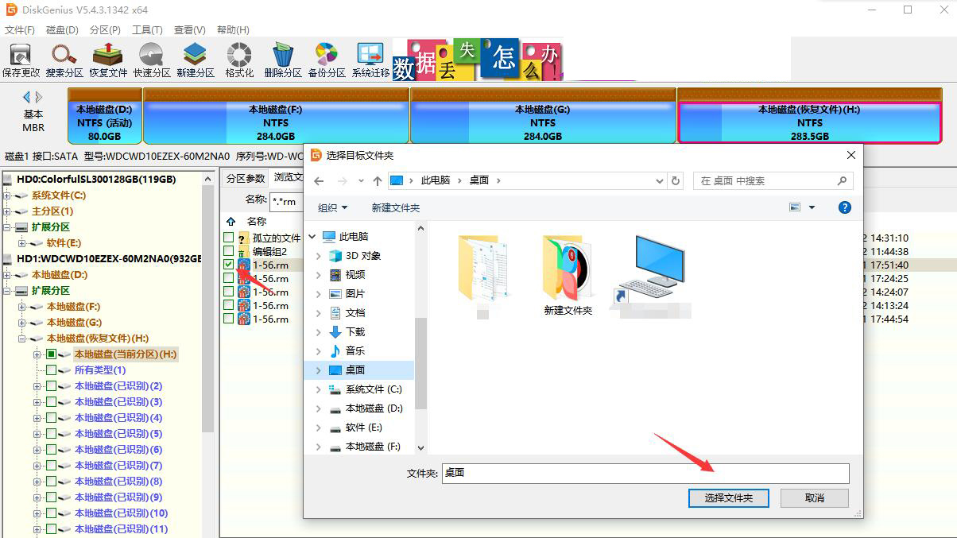
Task: Open the 组织 dropdown in dialog
Action: click(332, 207)
